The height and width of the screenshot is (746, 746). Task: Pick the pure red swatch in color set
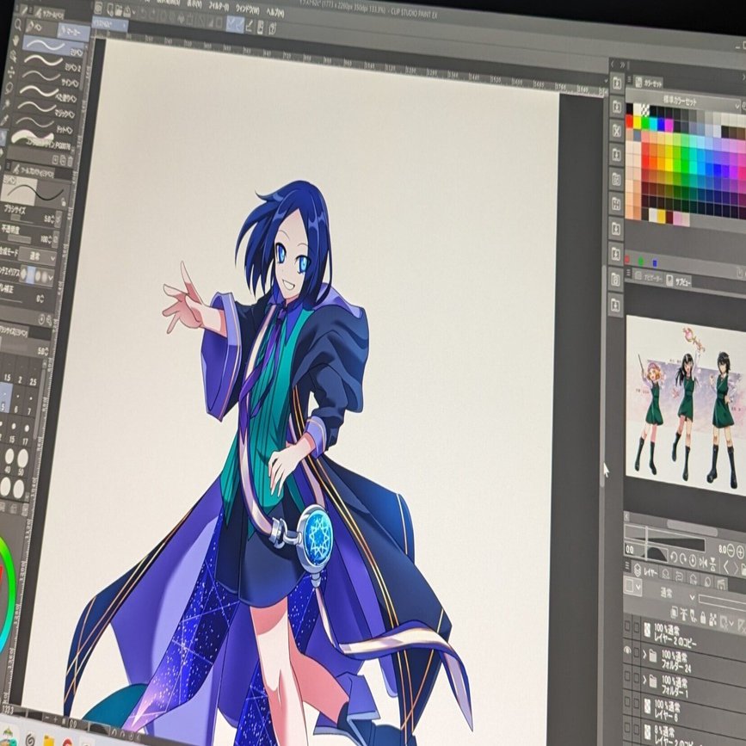[x=630, y=122]
